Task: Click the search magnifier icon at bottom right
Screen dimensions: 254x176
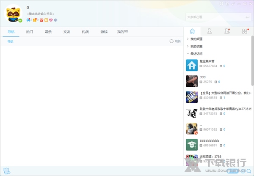Action: click(249, 171)
